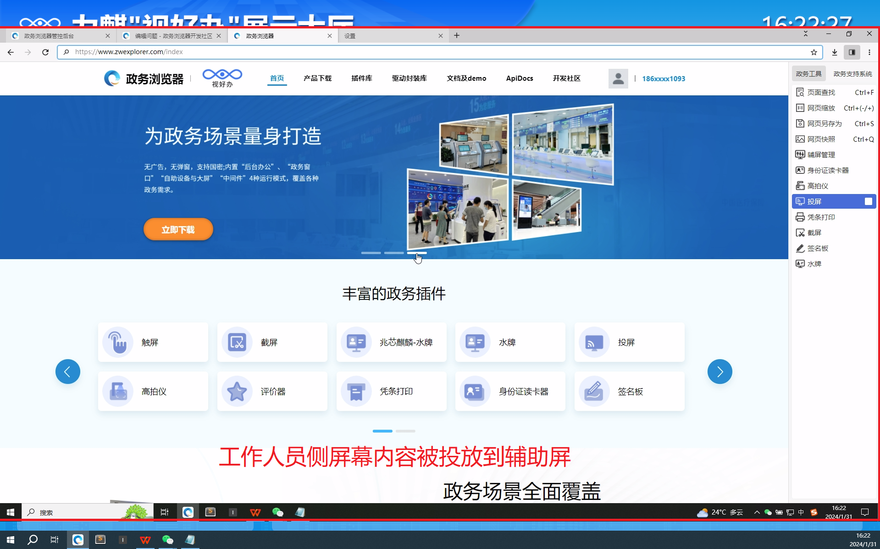Open 高拍仪 in the sidebar tools
The height and width of the screenshot is (549, 880).
[834, 186]
